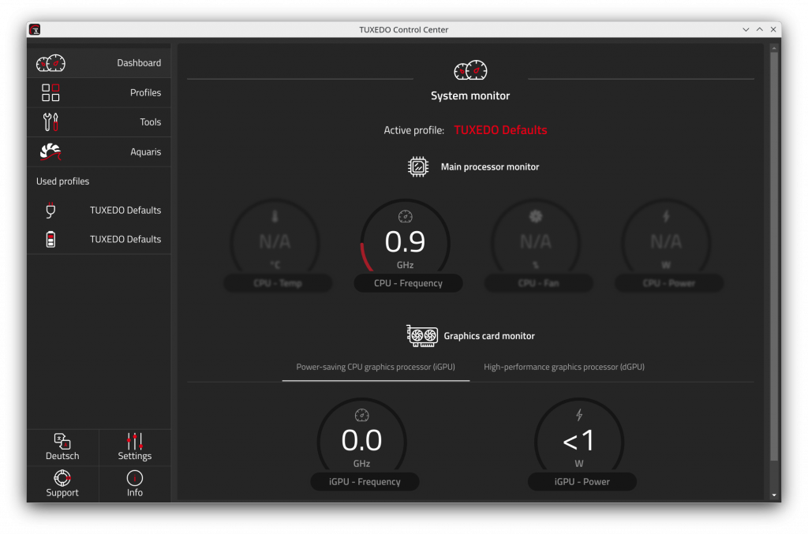Image resolution: width=808 pixels, height=534 pixels.
Task: Click the scroll down arrow of the scrollbar
Action: click(774, 495)
